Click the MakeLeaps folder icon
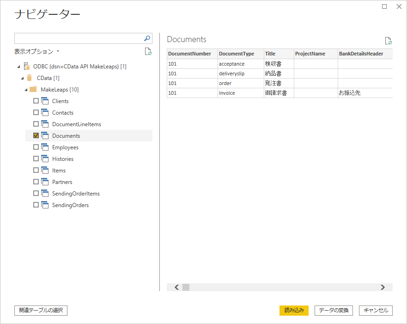This screenshot has height=324, width=407. click(33, 90)
